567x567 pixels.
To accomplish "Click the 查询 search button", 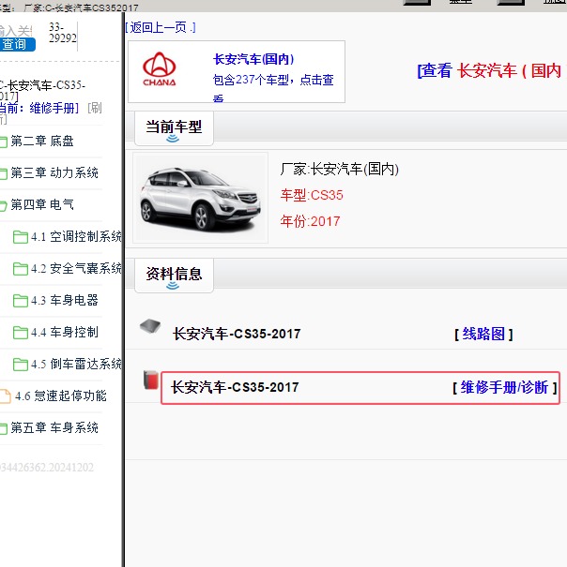I will [x=17, y=44].
